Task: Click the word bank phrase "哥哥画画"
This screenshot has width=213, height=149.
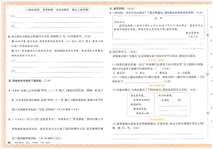Action: 48,10
